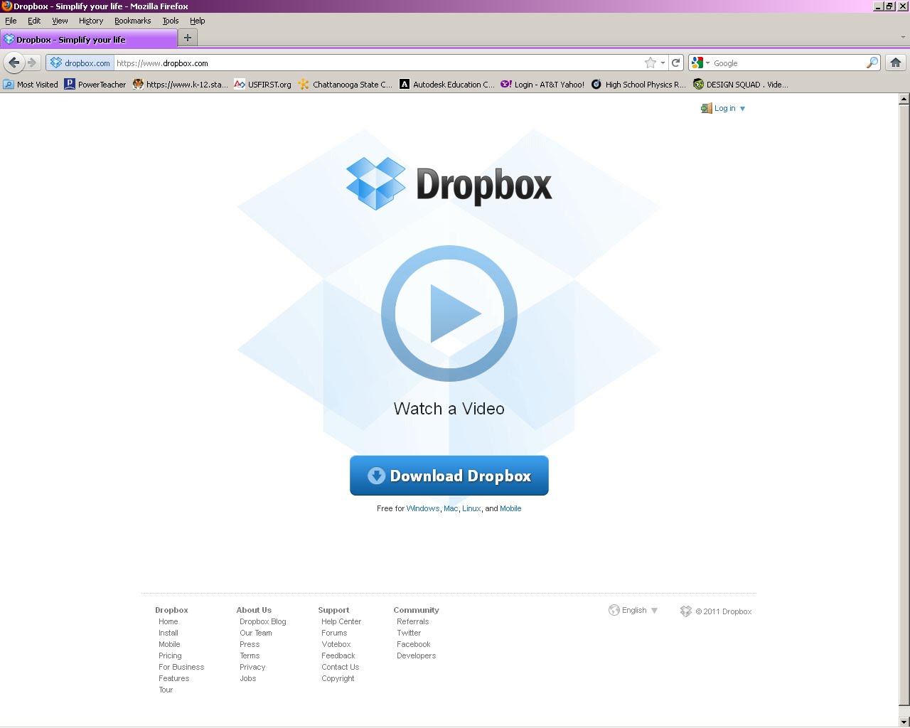The width and height of the screenshot is (910, 728).
Task: Open the File menu
Action: point(11,21)
